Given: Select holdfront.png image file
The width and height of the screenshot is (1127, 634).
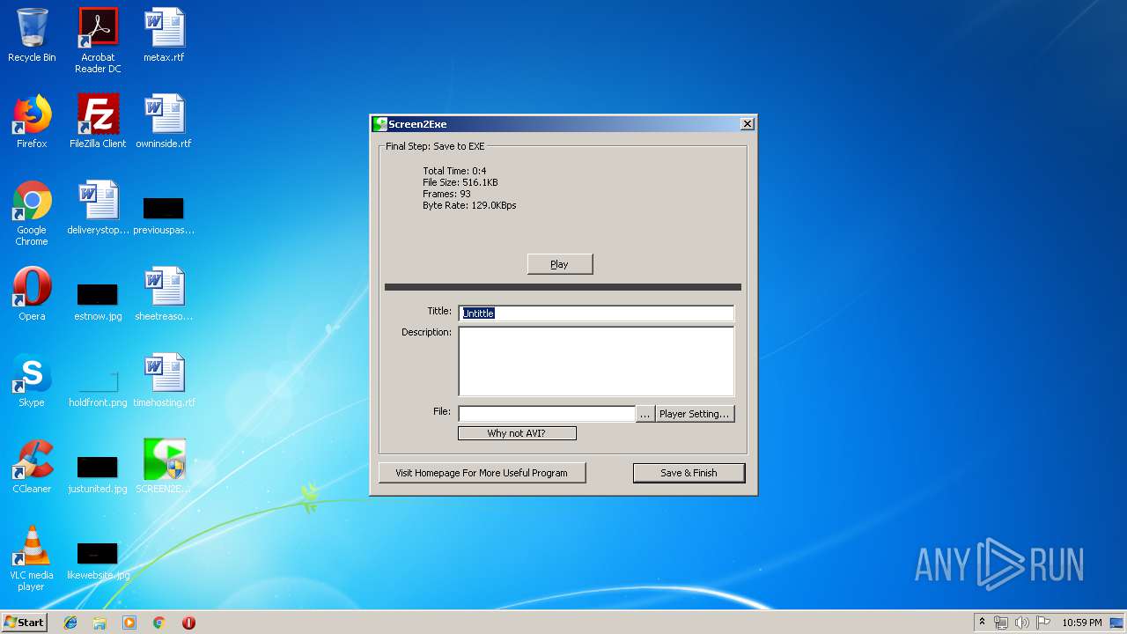Looking at the screenshot, I should pos(98,387).
